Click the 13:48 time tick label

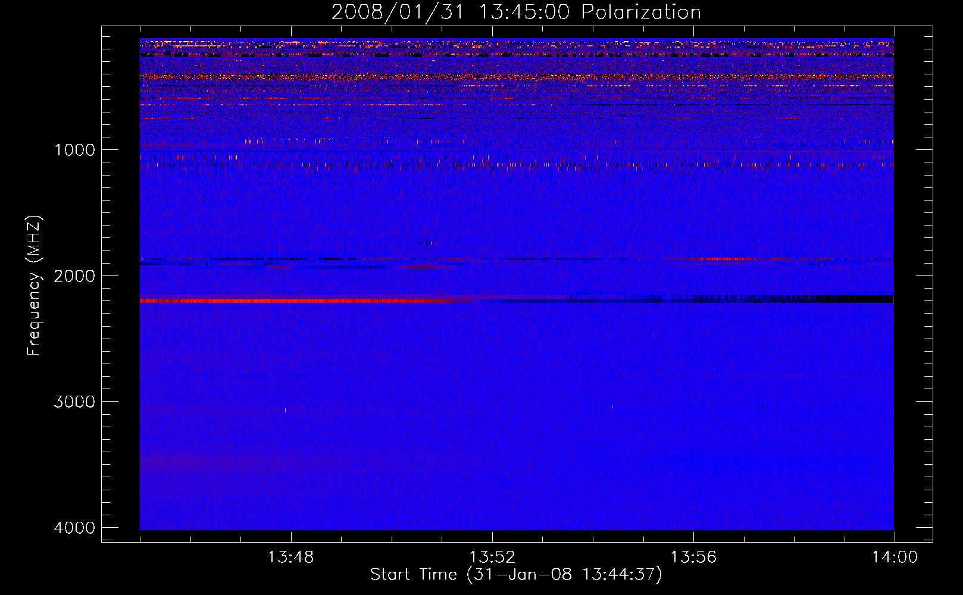(x=290, y=558)
